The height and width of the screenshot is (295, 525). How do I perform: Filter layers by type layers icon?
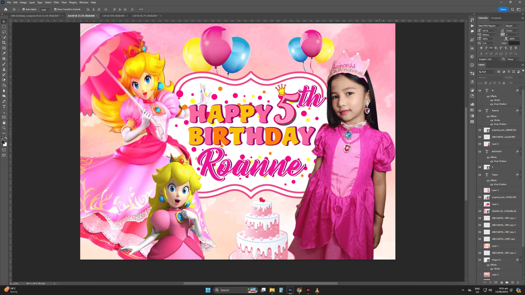click(x=509, y=72)
